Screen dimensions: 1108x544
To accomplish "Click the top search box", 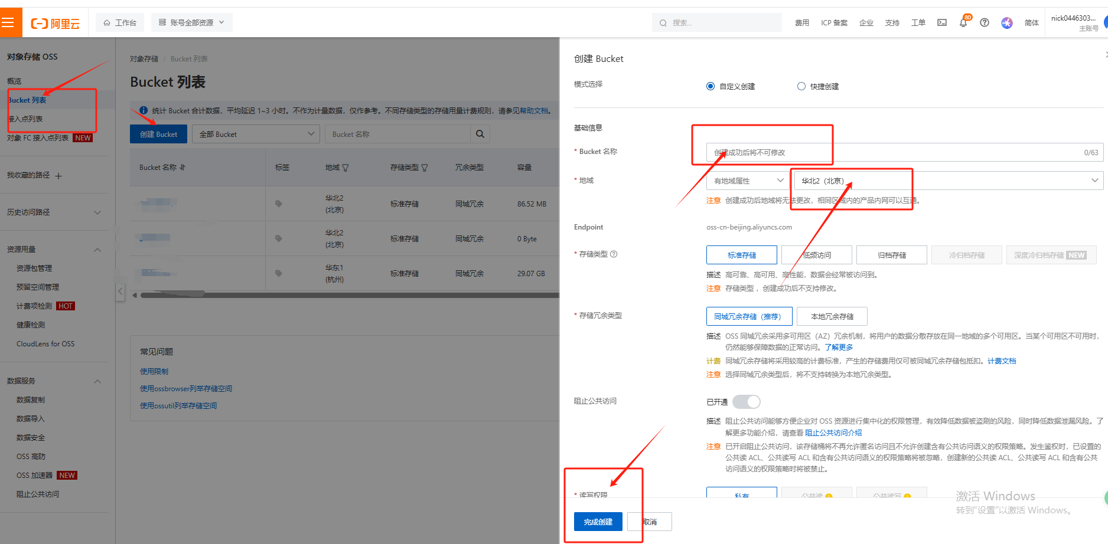I will [x=717, y=22].
